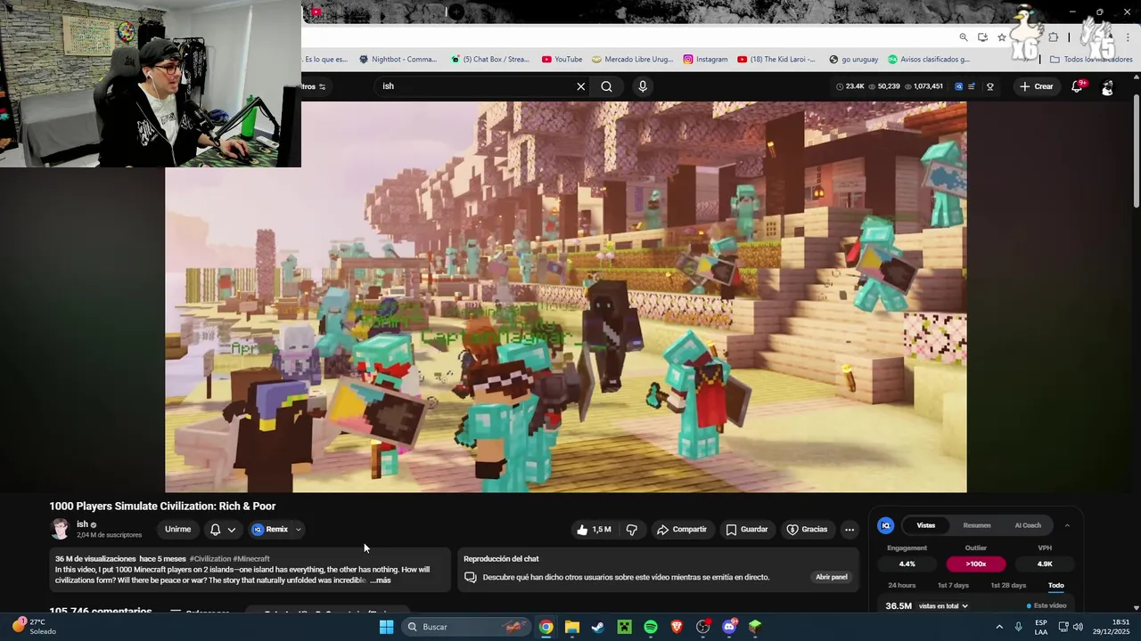1141x641 pixels.
Task: Open the Nightbot bookmark
Action: point(398,60)
